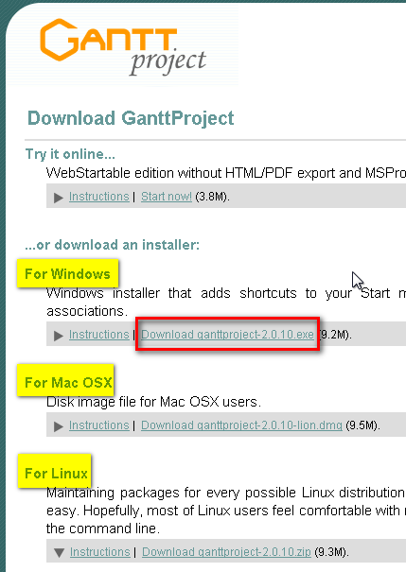
Task: Select the Download GanttProject heading
Action: pos(131,118)
